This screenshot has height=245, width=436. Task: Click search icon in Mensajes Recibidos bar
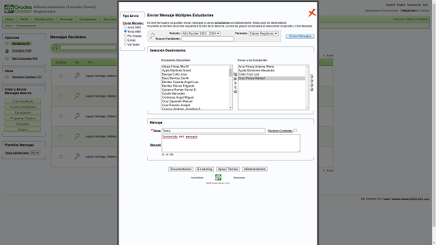[x=55, y=47]
